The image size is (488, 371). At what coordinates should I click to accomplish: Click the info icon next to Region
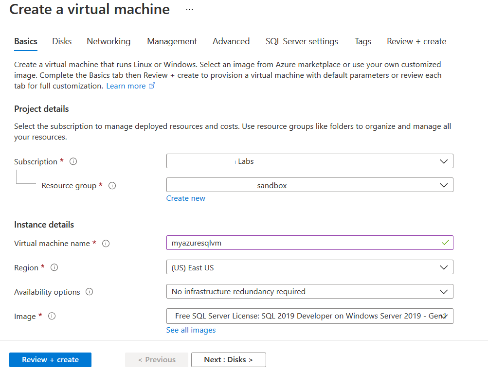pyautogui.click(x=54, y=267)
